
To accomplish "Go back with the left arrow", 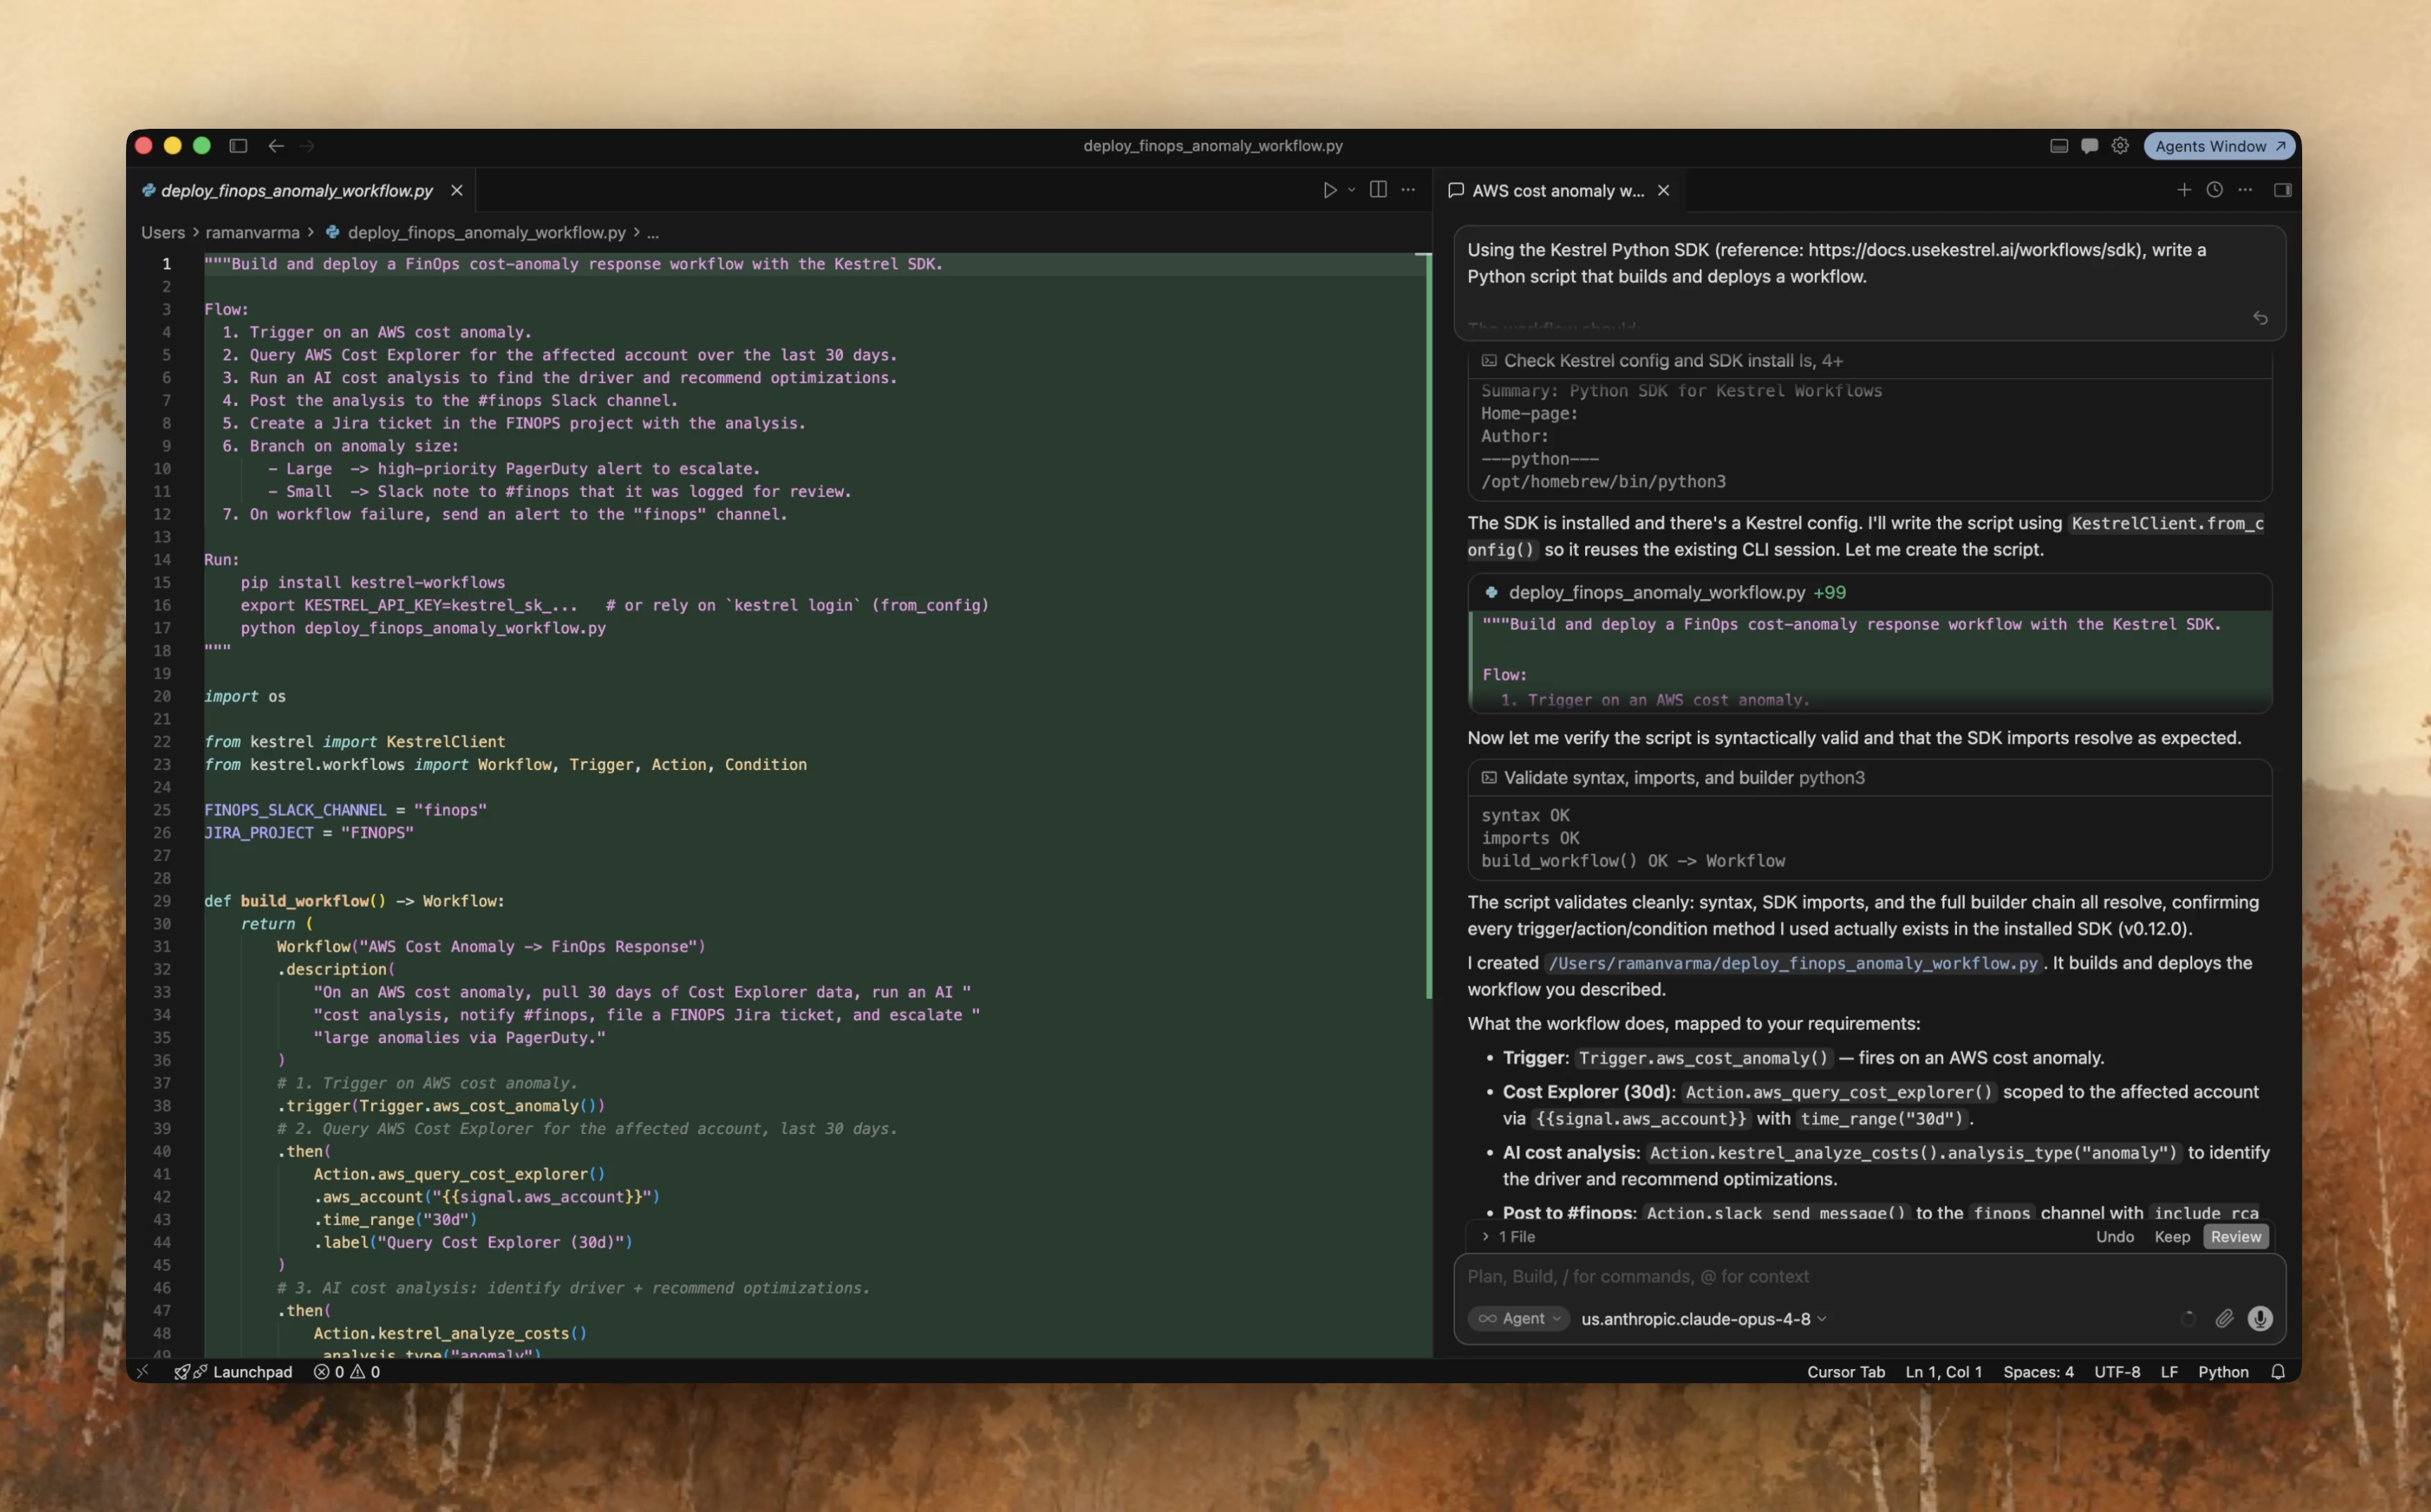I will click(x=276, y=146).
